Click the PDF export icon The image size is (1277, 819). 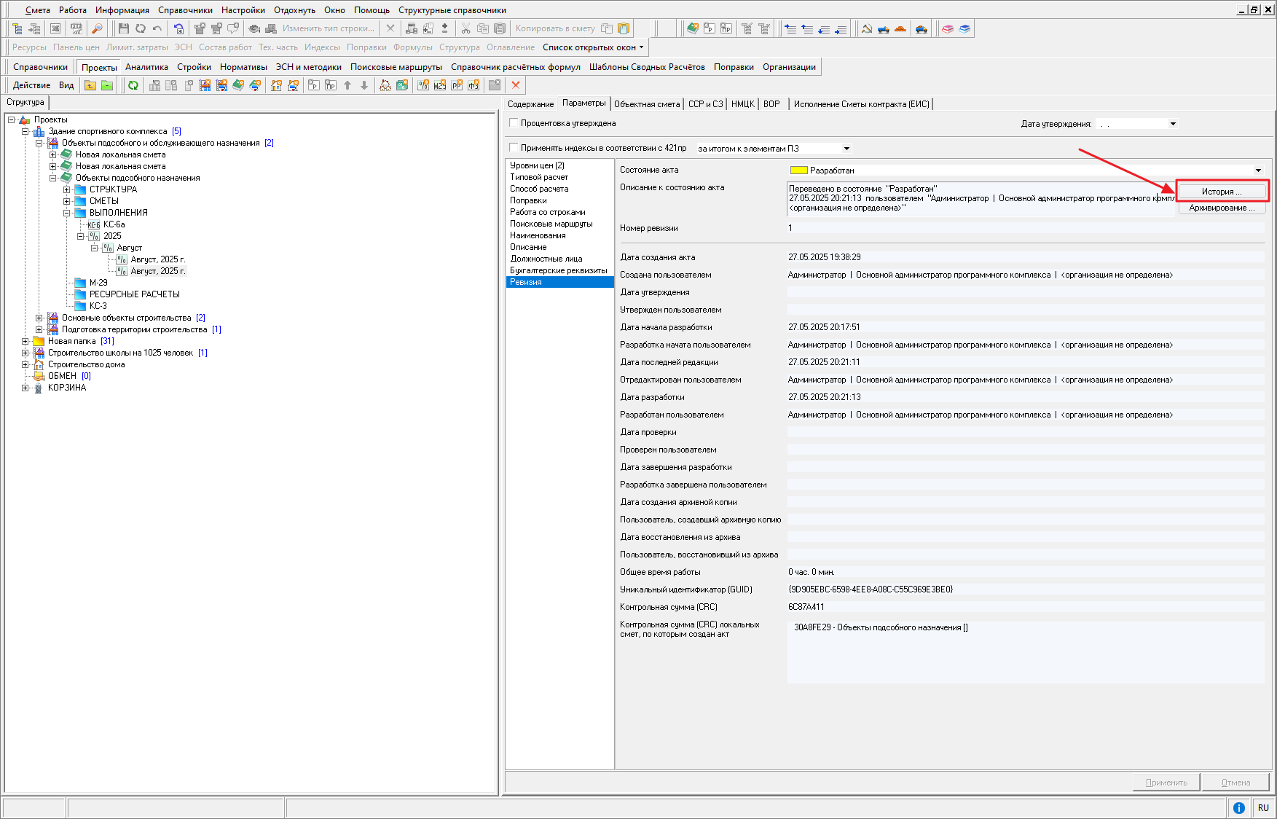point(76,28)
